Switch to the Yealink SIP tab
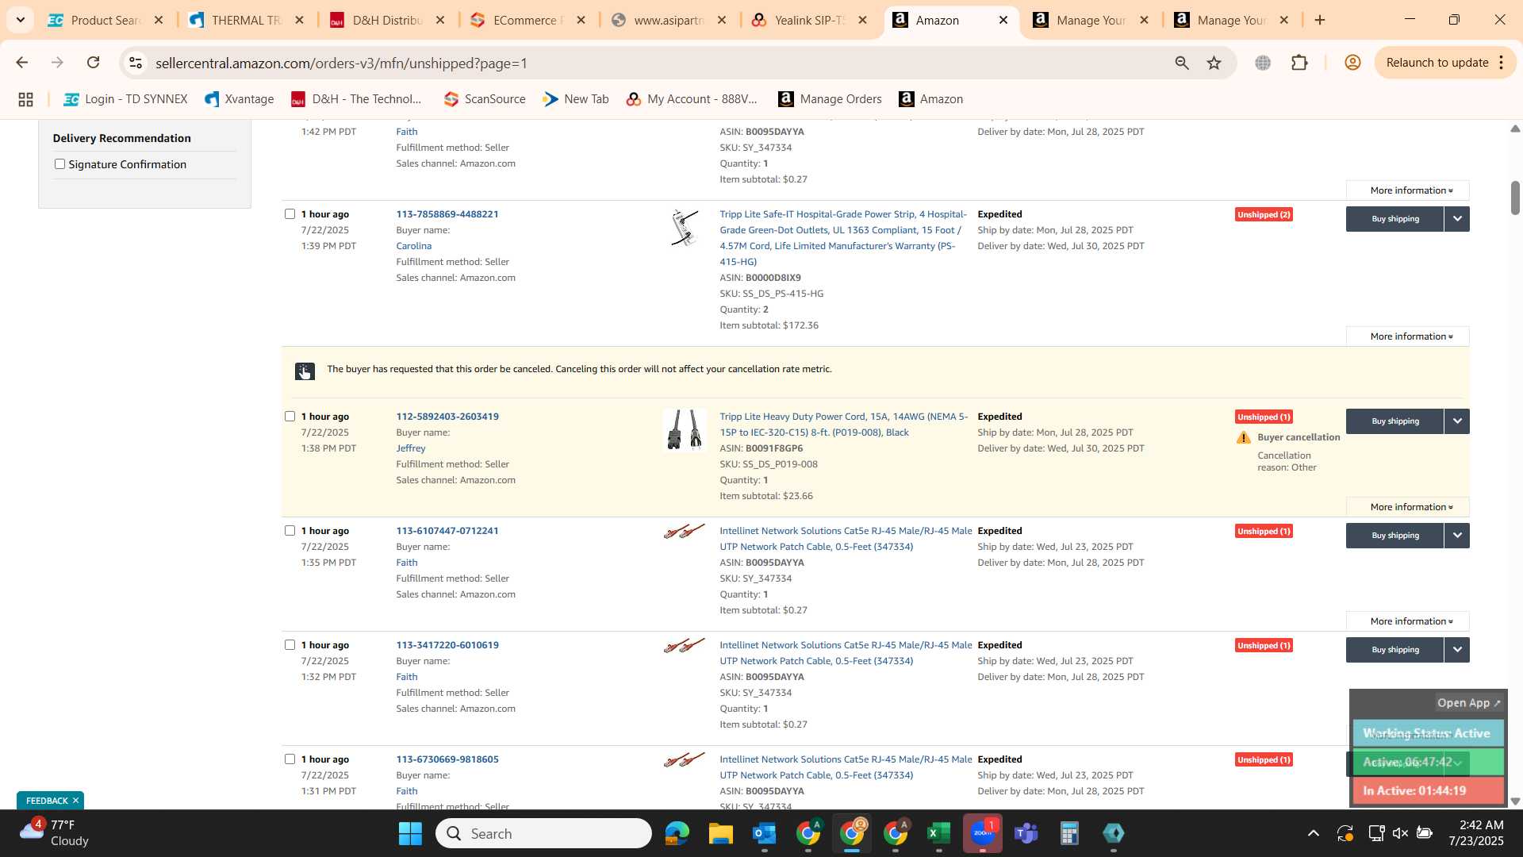The width and height of the screenshot is (1523, 857). click(x=811, y=20)
